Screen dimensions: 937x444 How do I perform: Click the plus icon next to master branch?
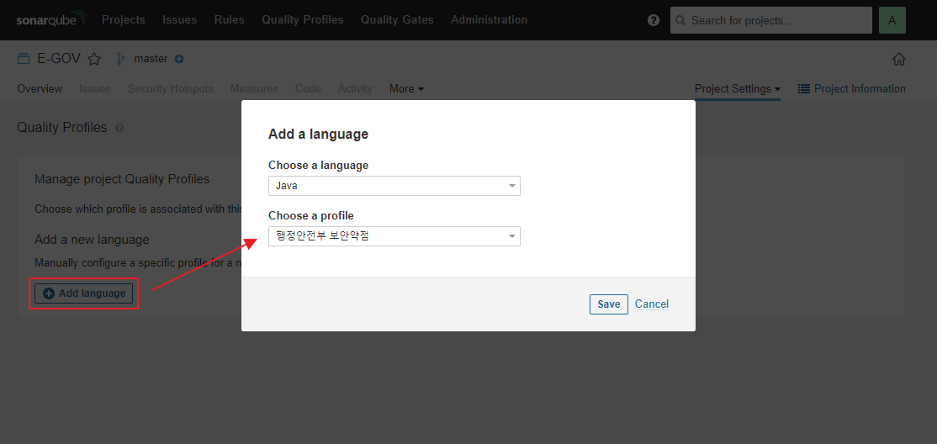click(x=178, y=59)
